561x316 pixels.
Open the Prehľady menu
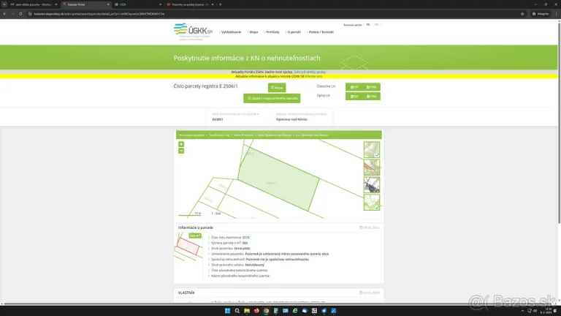tap(272, 32)
